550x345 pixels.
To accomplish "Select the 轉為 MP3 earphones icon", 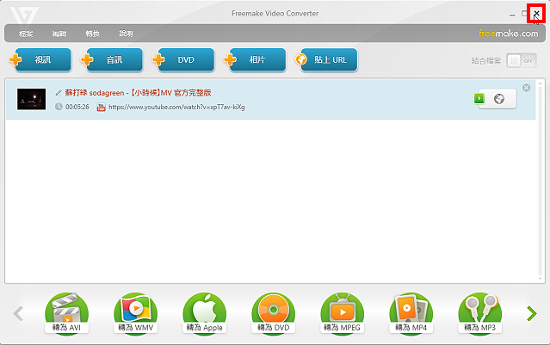I will [x=479, y=313].
